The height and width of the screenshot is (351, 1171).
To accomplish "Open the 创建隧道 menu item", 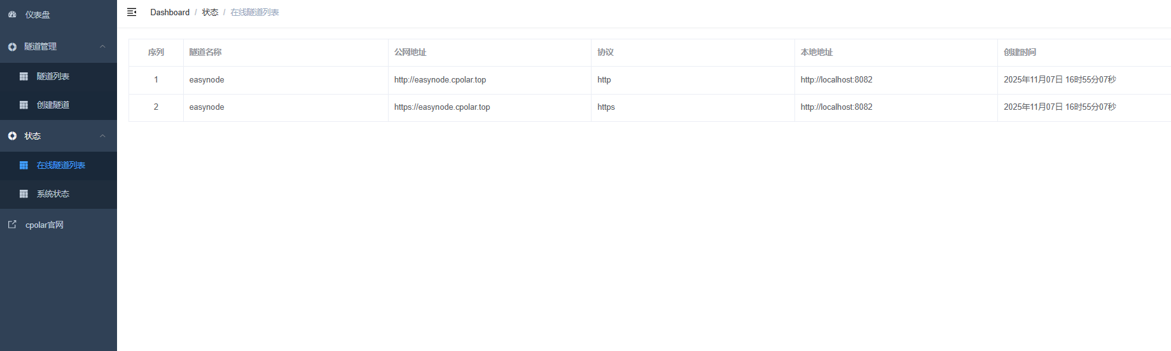I will 53,105.
